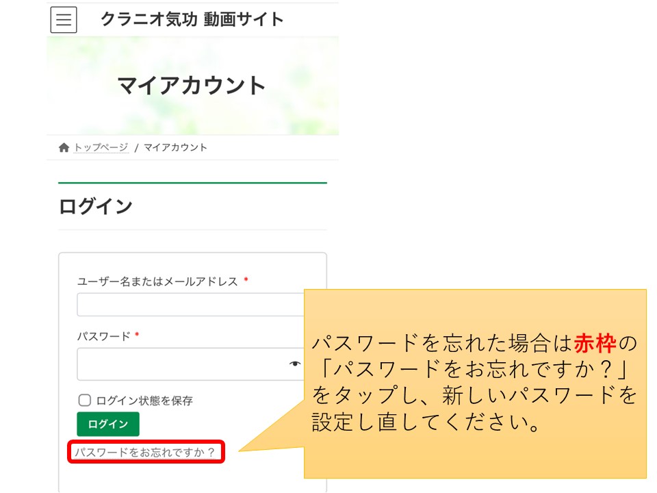657x493 pixels.
Task: Toggle password visibility eye icon
Action: click(295, 364)
